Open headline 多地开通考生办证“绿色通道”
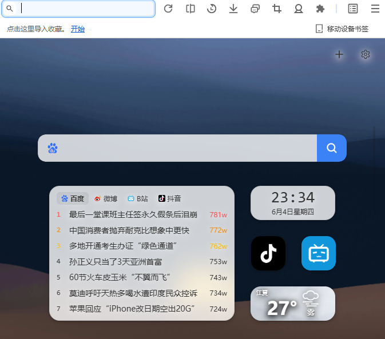Viewport: 385px width, 339px height. (x=123, y=246)
